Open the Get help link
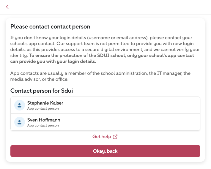Image resolution: width=211 pixels, height=169 pixels. (x=102, y=137)
